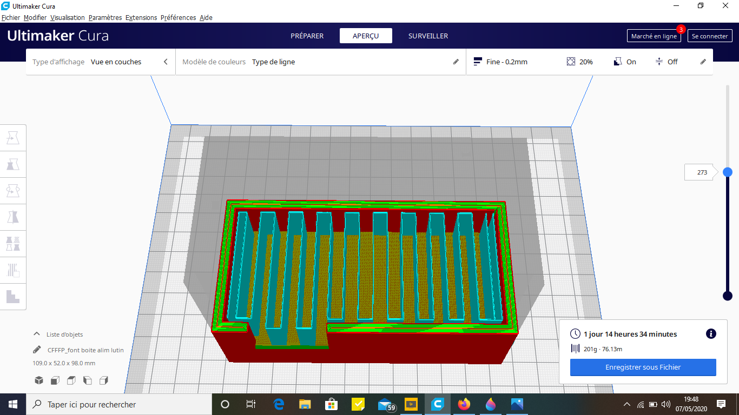
Task: Switch to left side view cube icon
Action: [x=87, y=380]
